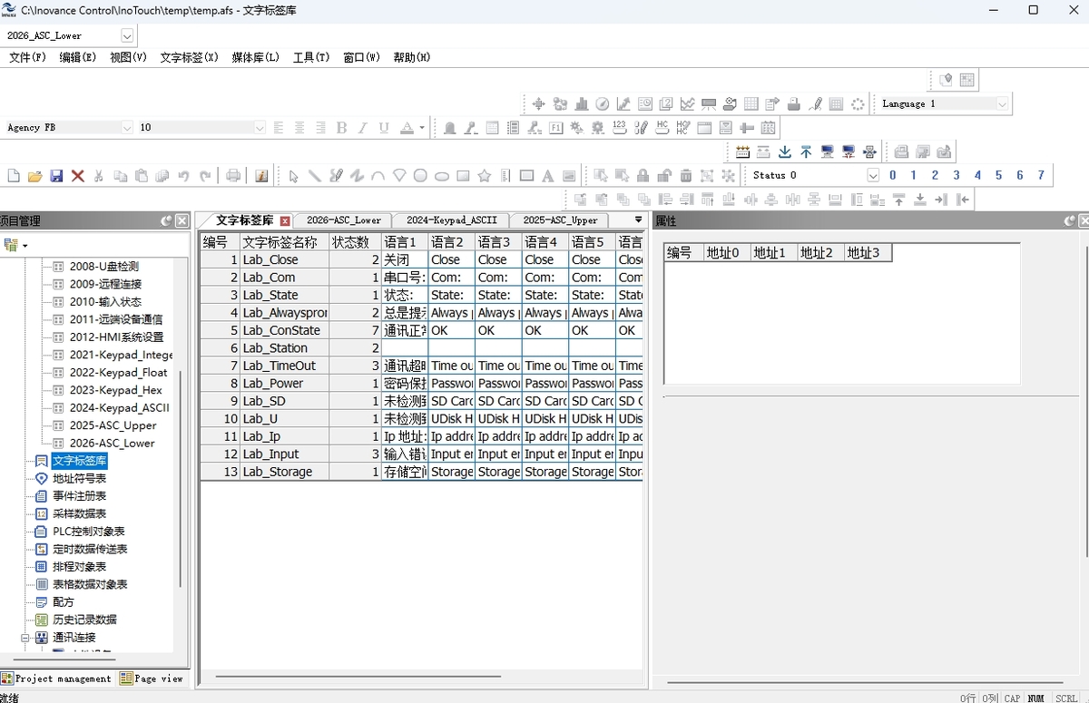The image size is (1089, 703).
Task: Switch to status number 1
Action: tap(913, 176)
